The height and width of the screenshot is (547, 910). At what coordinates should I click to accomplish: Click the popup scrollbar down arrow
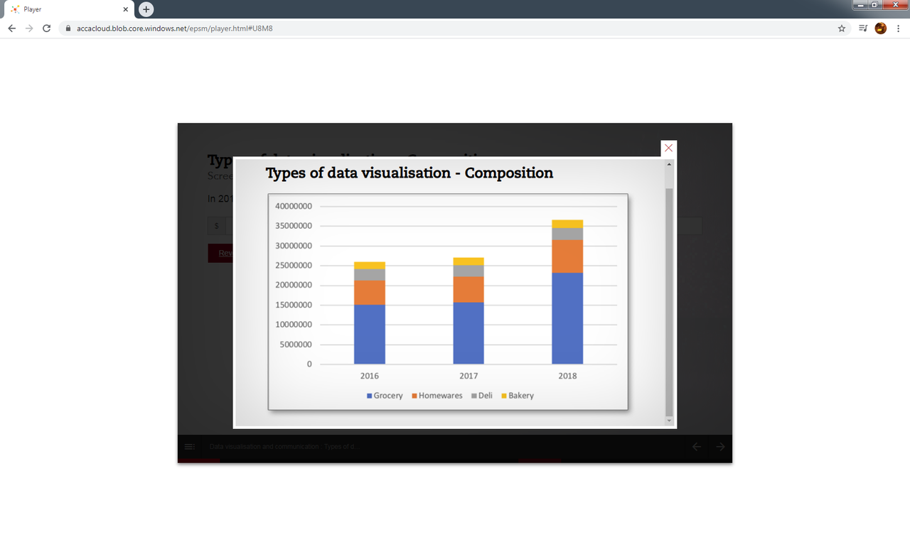click(668, 421)
